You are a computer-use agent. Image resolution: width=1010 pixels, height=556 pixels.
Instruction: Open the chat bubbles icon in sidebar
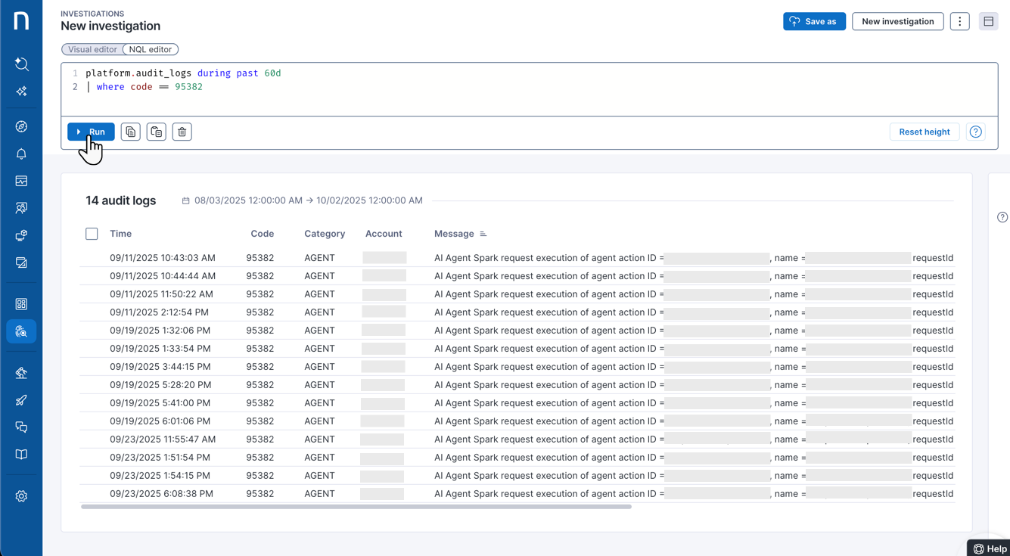point(21,427)
